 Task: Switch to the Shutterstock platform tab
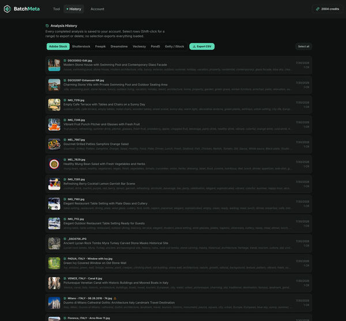[x=81, y=47]
